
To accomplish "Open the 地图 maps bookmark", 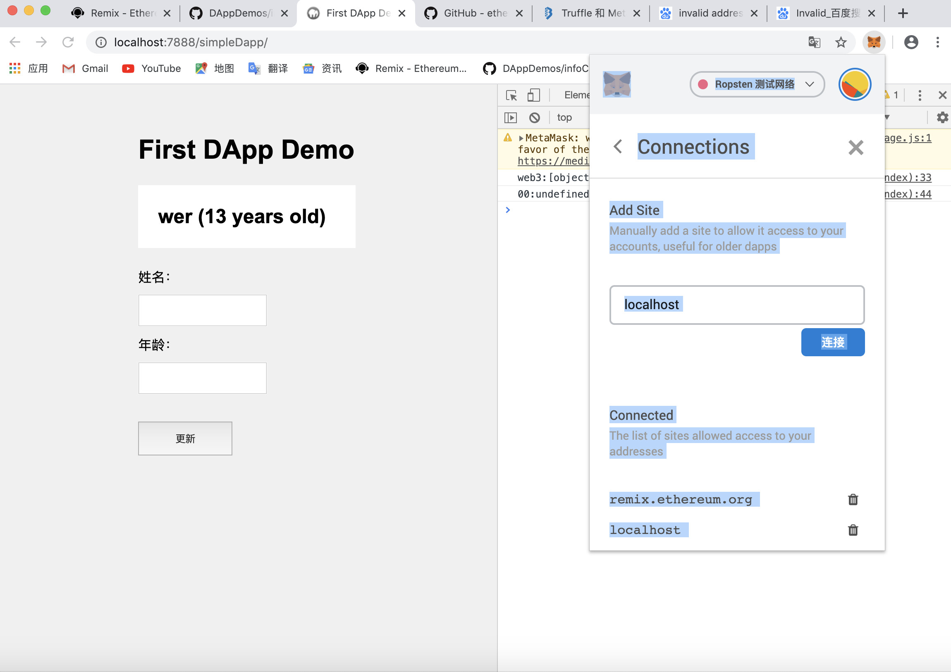I will click(x=215, y=68).
